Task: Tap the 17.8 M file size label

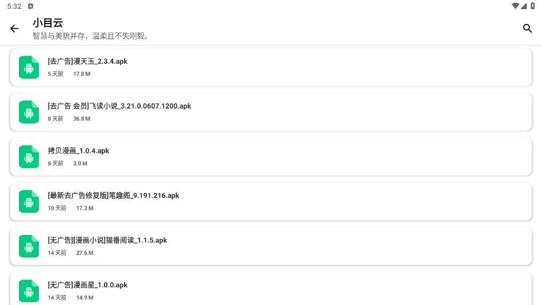Action: click(x=82, y=74)
